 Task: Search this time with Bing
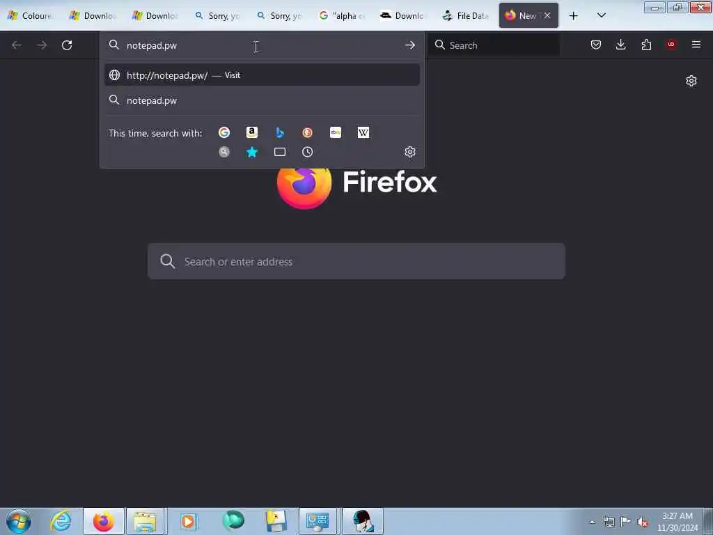(x=280, y=132)
